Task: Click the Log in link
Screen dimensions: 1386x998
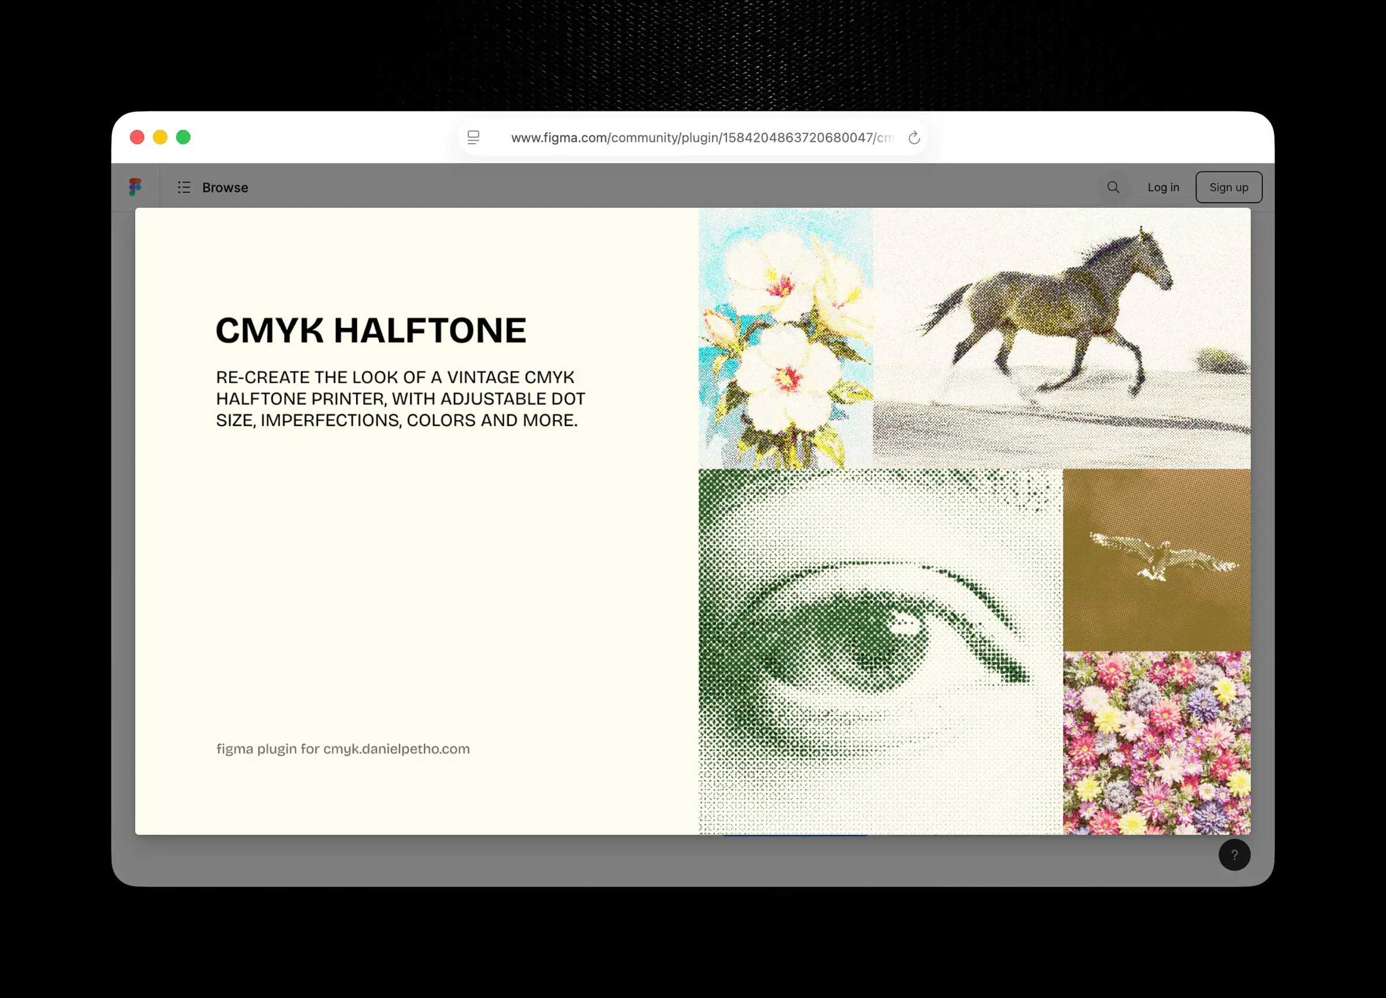Action: pyautogui.click(x=1163, y=188)
